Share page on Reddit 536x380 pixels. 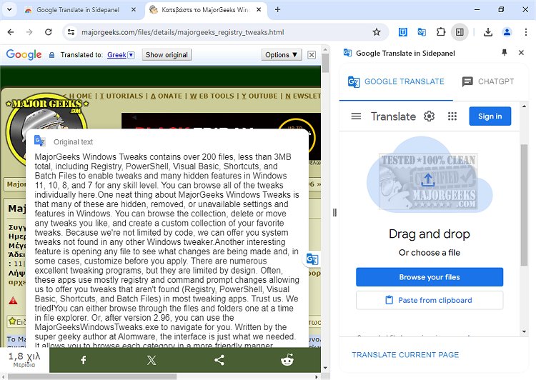coord(287,360)
